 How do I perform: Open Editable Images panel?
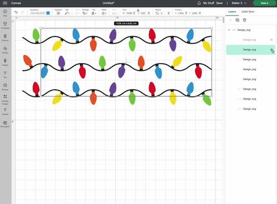pyautogui.click(x=5, y=100)
